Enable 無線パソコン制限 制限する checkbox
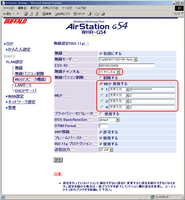This screenshot has height=200, width=185. tap(101, 78)
